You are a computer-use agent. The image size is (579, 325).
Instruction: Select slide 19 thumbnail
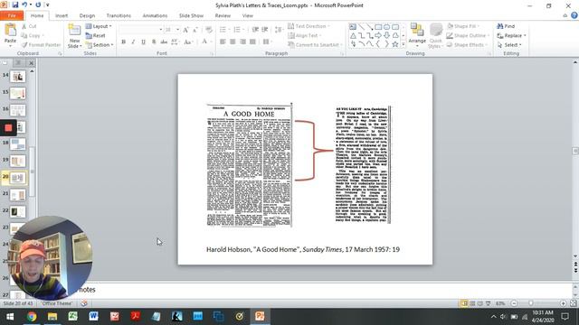point(18,161)
